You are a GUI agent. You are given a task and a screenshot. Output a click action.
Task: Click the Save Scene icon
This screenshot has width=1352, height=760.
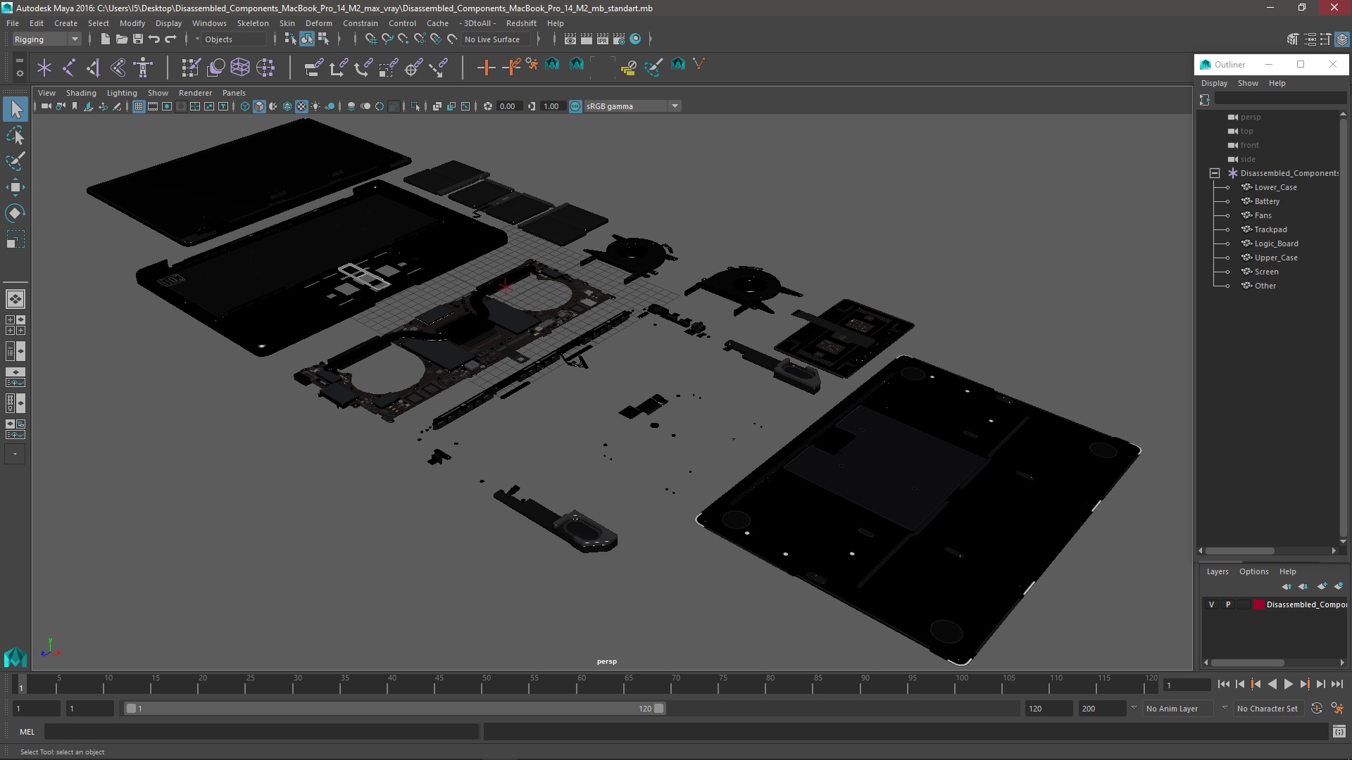pyautogui.click(x=138, y=39)
